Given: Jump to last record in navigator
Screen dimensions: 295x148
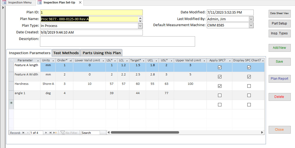Looking at the screenshot, I should (x=51, y=133).
